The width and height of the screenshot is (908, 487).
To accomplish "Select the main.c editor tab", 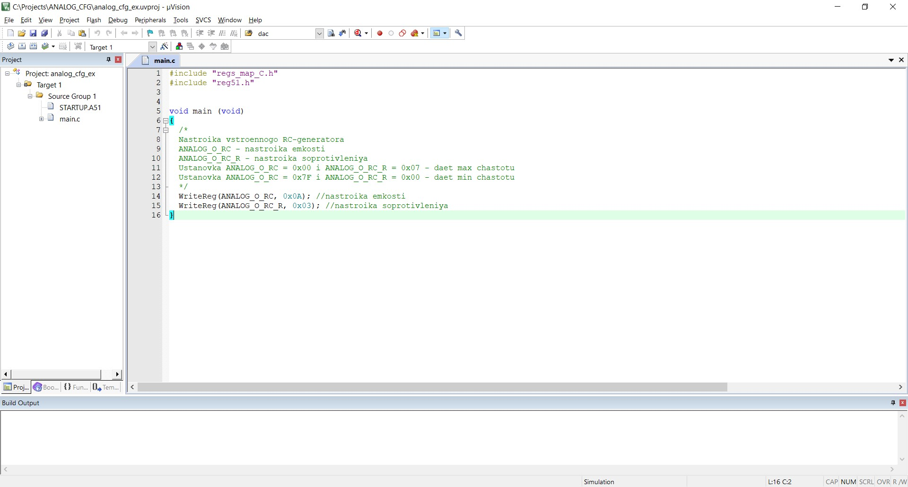I will [x=159, y=61].
